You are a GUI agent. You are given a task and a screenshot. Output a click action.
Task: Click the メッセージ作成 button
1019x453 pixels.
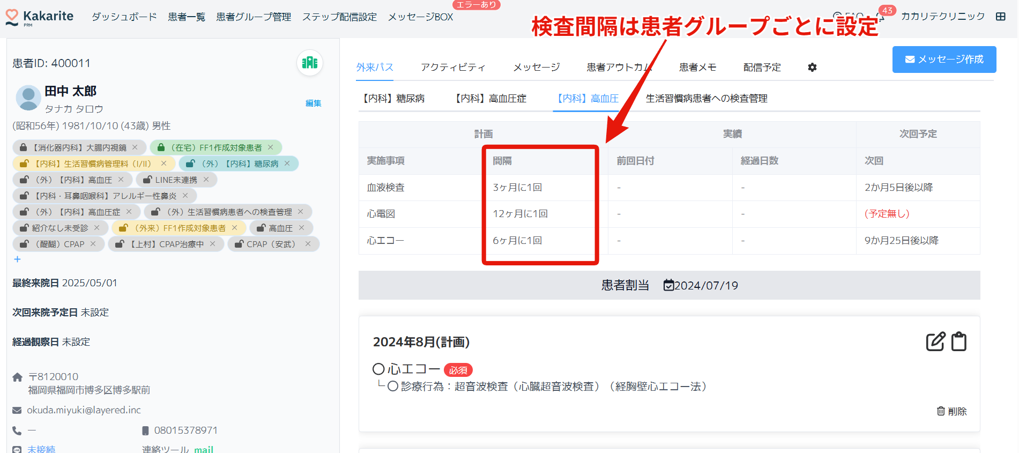click(x=944, y=60)
